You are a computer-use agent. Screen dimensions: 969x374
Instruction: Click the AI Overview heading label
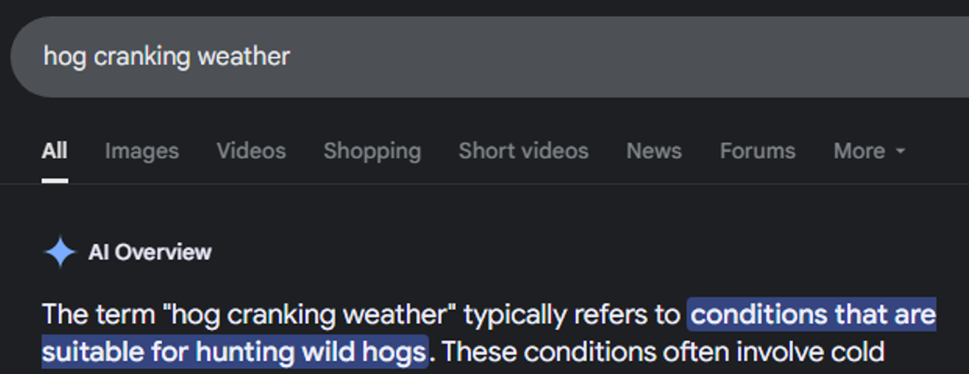(x=150, y=253)
